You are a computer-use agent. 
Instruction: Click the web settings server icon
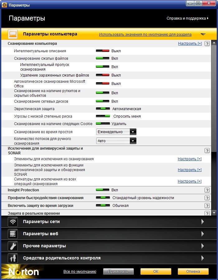pos(13,234)
